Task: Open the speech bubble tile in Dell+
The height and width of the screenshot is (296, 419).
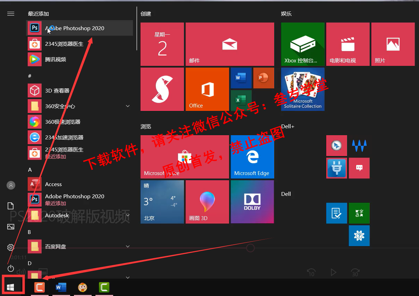Action: (x=359, y=168)
